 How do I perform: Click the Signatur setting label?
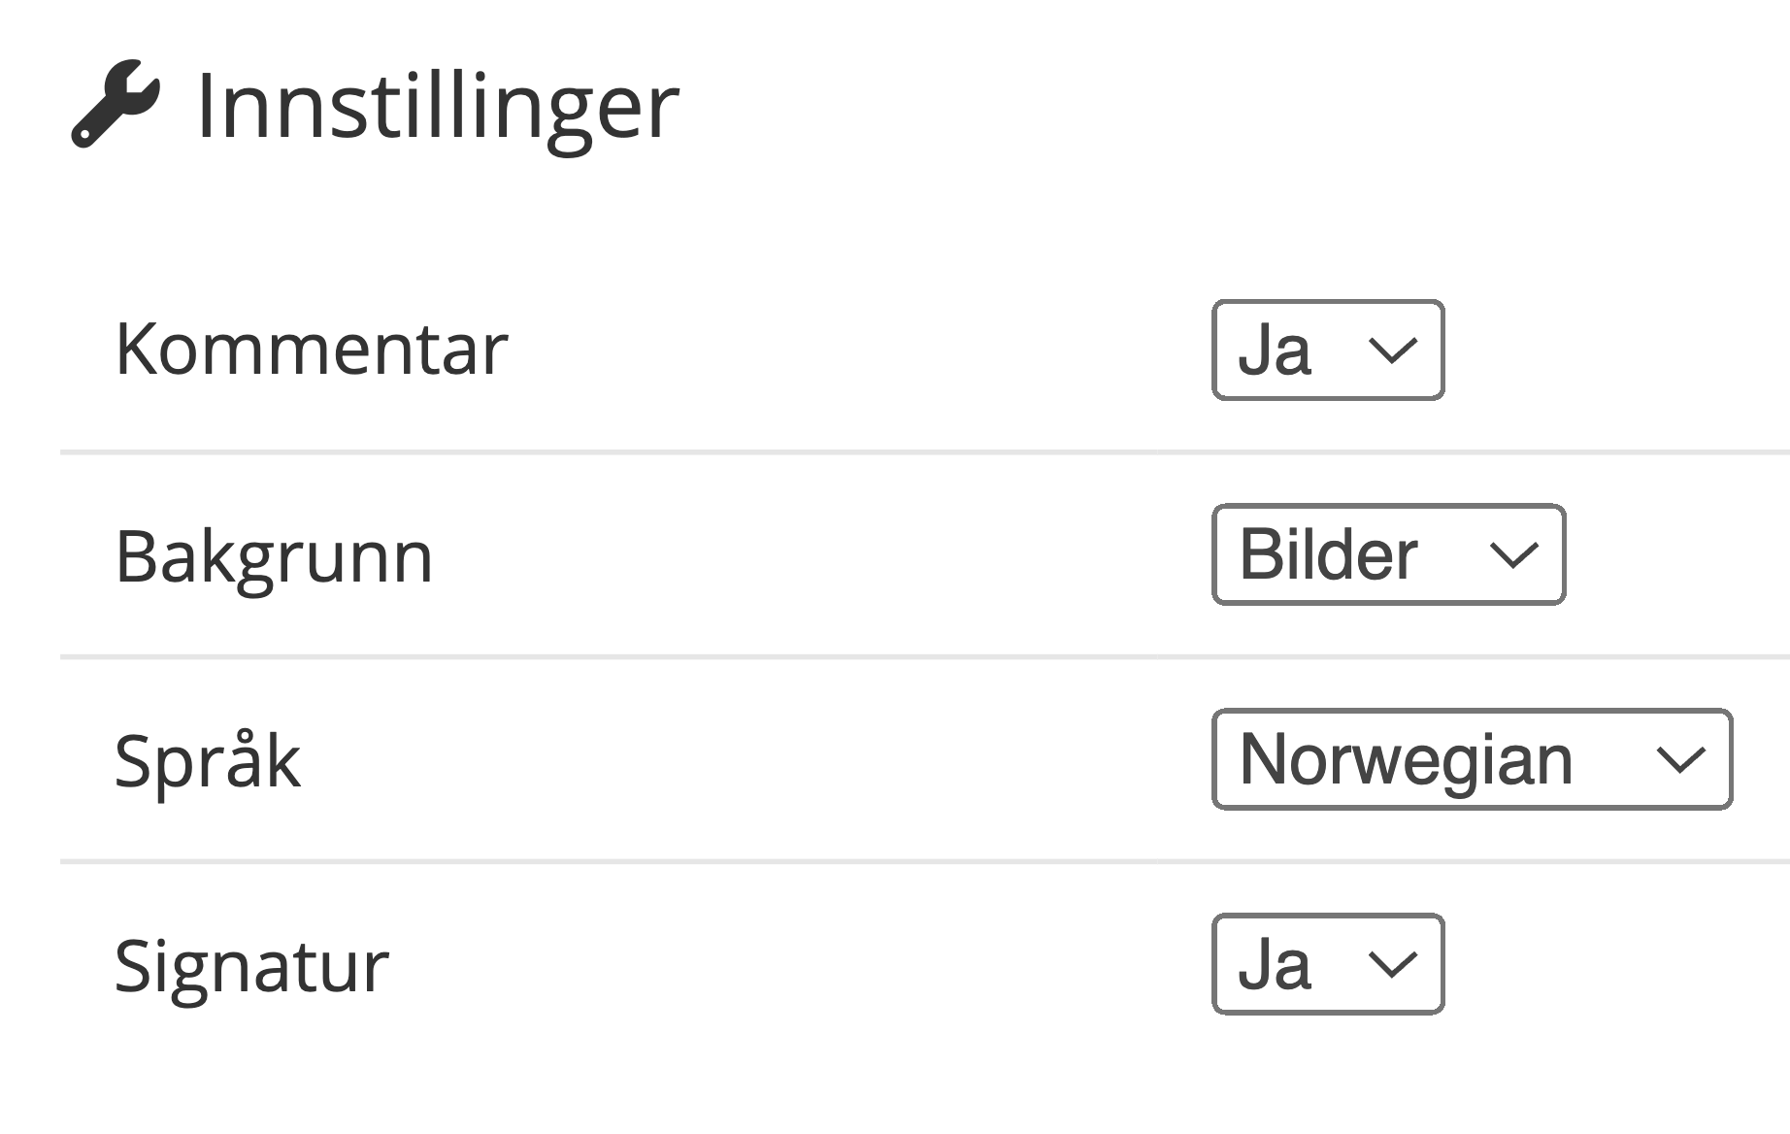click(251, 966)
